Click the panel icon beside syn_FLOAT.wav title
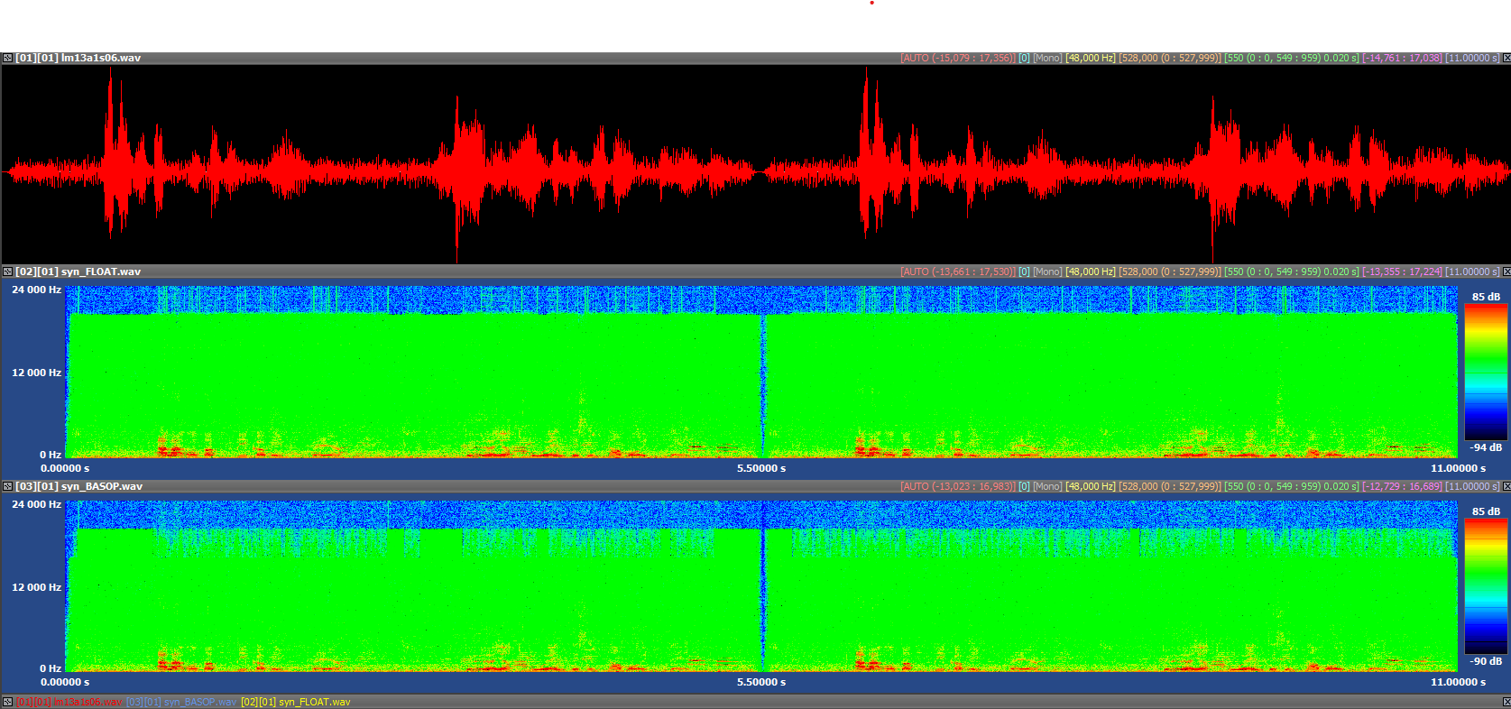This screenshot has width=1511, height=709. coord(7,272)
